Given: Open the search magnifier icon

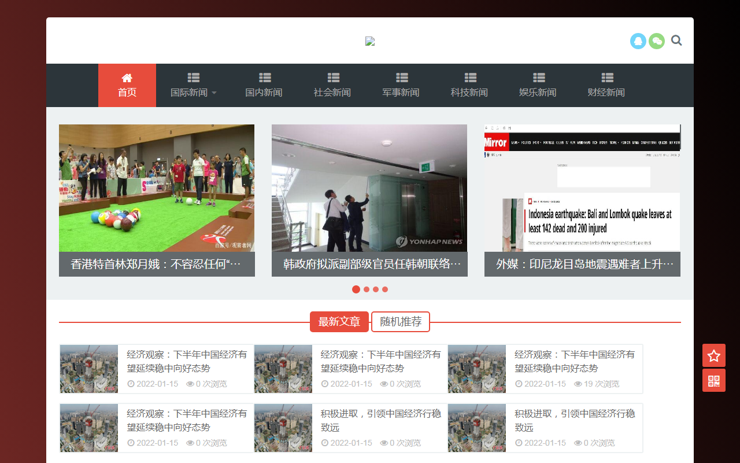Looking at the screenshot, I should [x=676, y=41].
